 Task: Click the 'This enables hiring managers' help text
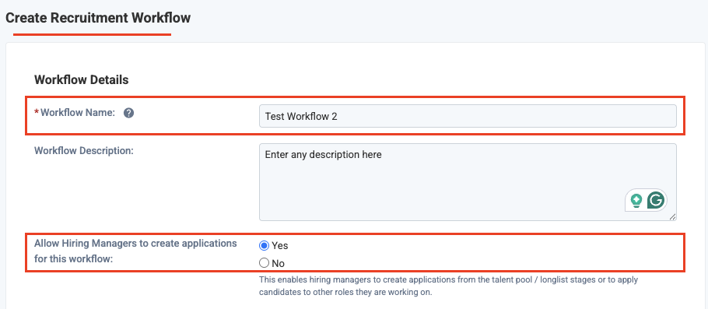[x=448, y=286]
